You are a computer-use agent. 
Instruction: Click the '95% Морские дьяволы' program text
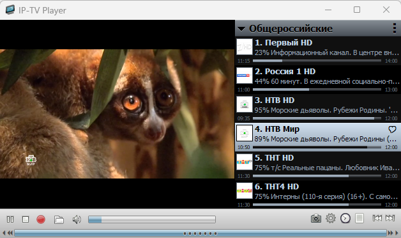pyautogui.click(x=293, y=110)
